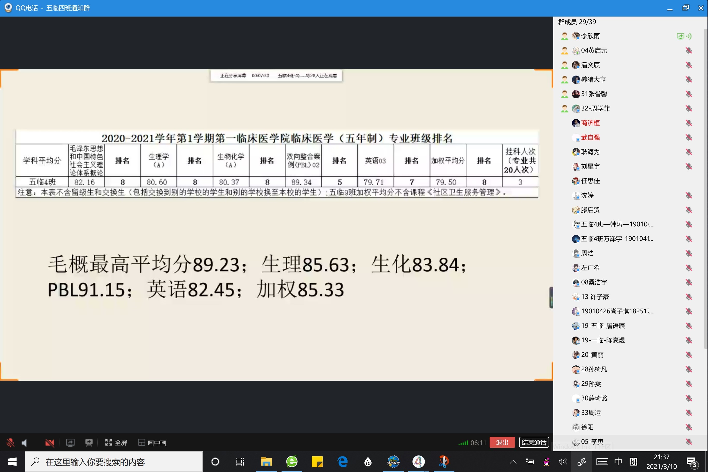Viewport: 708px width, 472px height.
Task: Turn on the disabled camera
Action: tap(50, 443)
